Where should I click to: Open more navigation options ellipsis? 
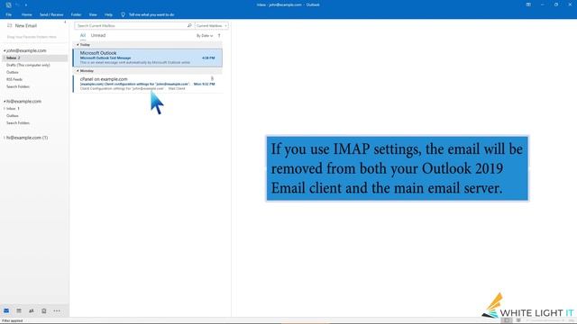coord(57,310)
